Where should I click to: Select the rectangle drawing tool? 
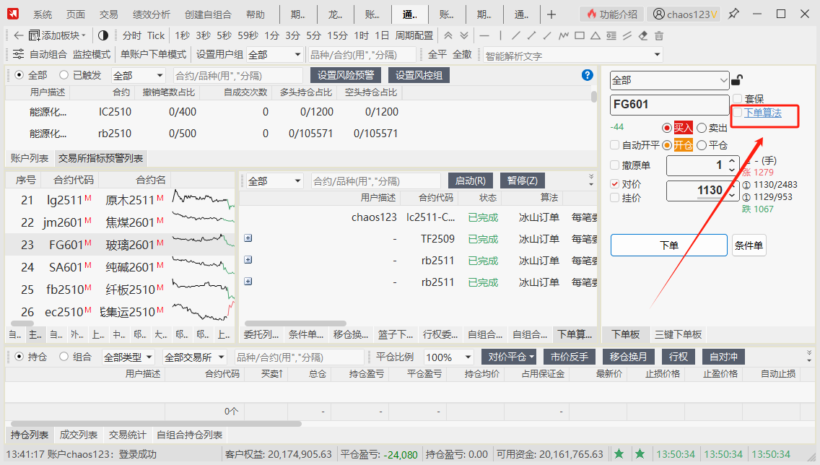click(x=580, y=35)
